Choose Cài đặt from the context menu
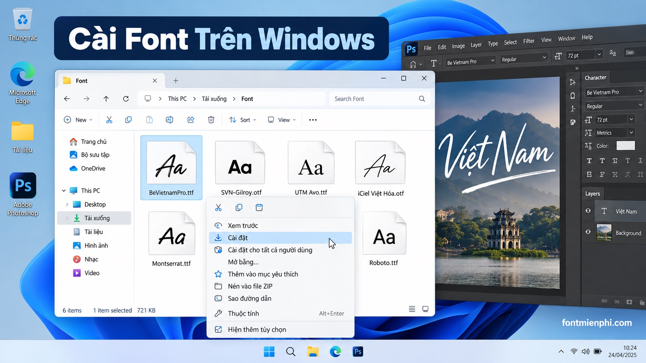Screen dimensions: 646x363 (280, 238)
